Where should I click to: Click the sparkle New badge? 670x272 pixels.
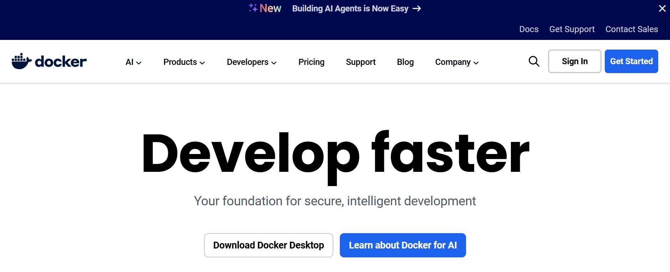click(265, 8)
